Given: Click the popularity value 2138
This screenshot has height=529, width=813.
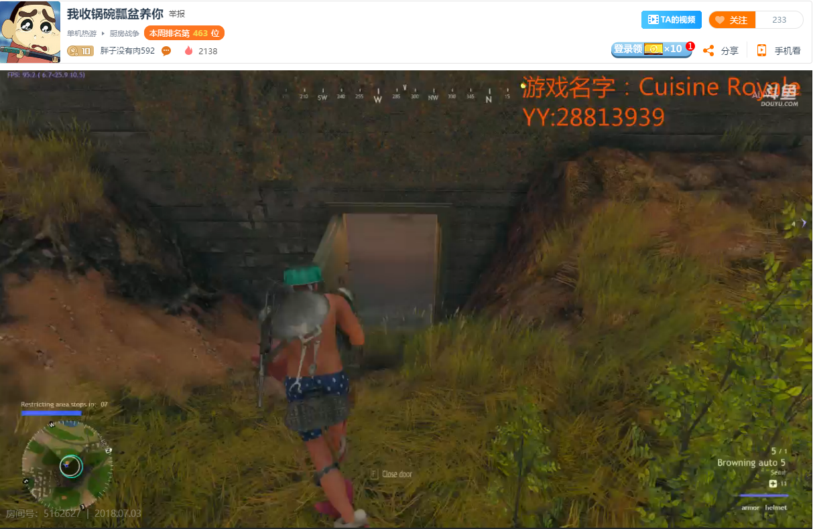Looking at the screenshot, I should [208, 51].
